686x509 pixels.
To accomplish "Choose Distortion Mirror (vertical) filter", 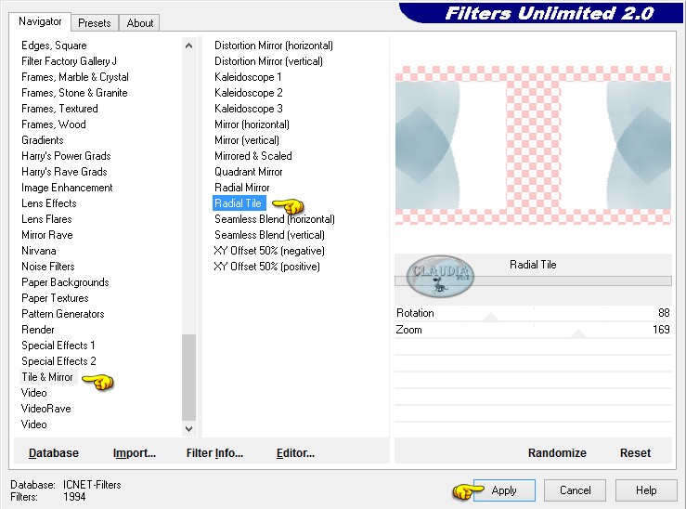I will [268, 61].
